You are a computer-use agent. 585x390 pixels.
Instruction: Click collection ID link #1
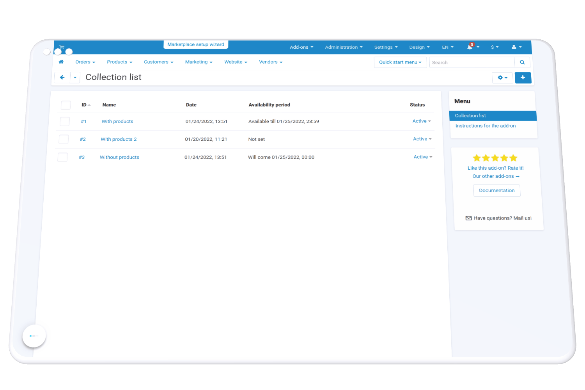click(x=83, y=121)
